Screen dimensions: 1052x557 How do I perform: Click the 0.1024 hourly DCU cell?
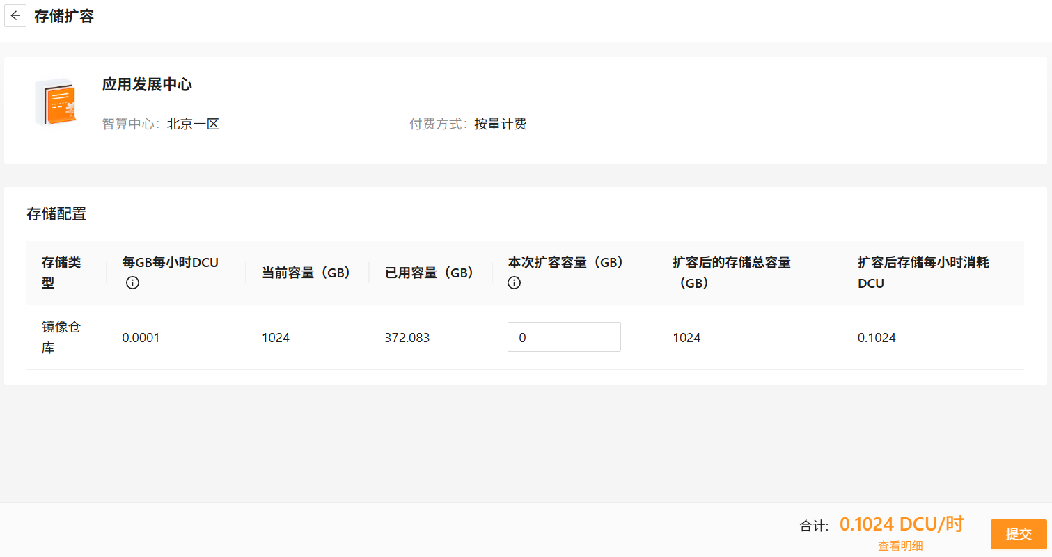coord(877,338)
